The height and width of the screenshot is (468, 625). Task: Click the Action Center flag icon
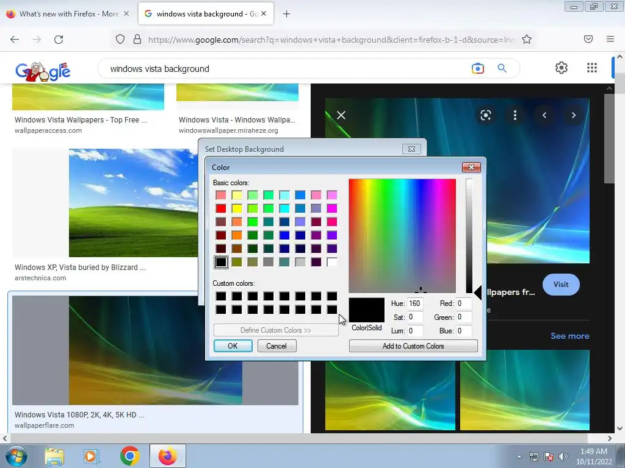point(549,456)
